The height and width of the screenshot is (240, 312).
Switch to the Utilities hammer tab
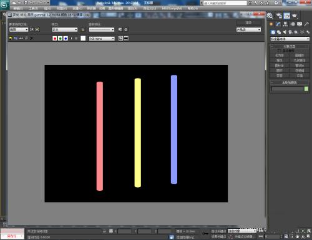[306, 24]
